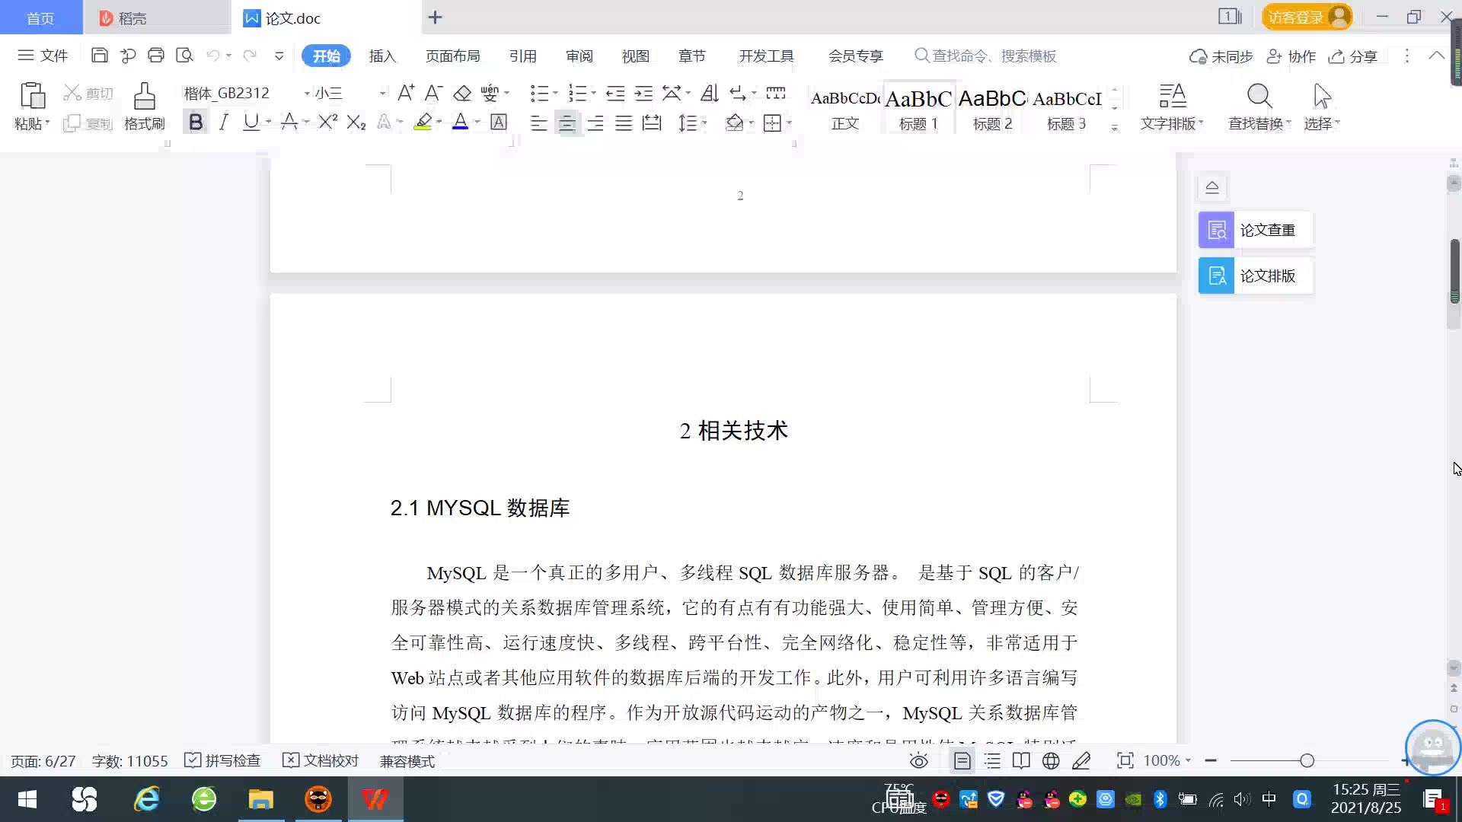Increase paragraph indent
This screenshot has height=822, width=1462.
coord(644,93)
